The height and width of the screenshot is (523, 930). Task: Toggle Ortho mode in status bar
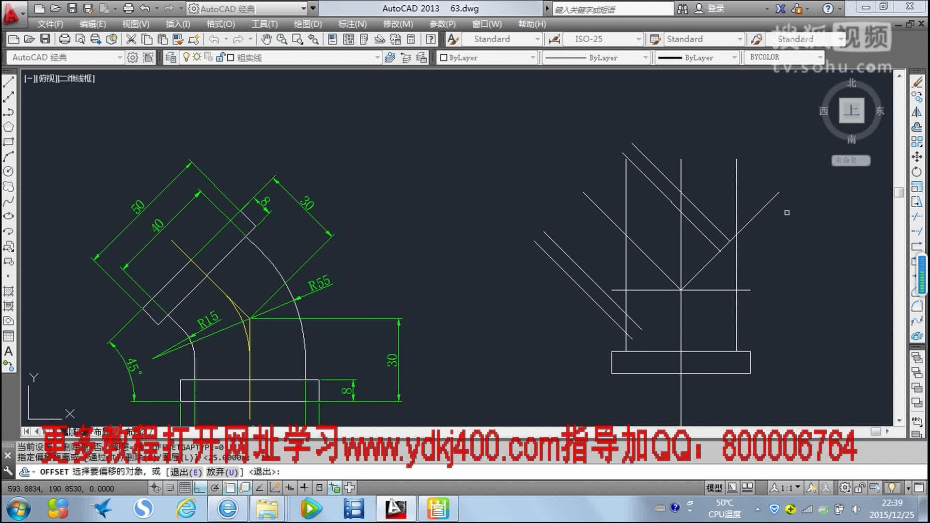(x=199, y=488)
